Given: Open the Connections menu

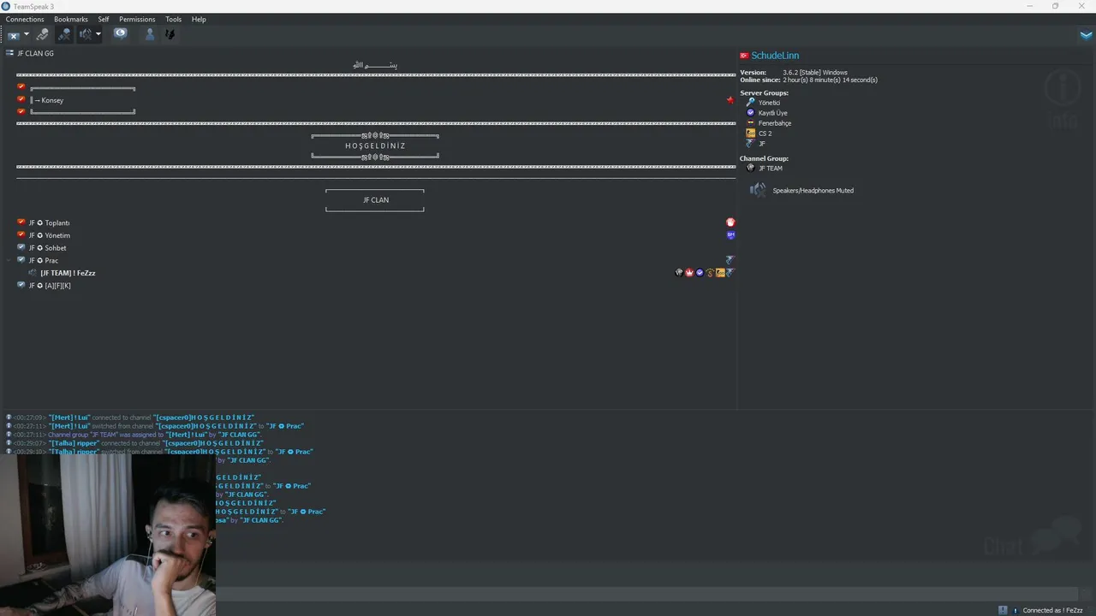Looking at the screenshot, I should click(x=25, y=19).
